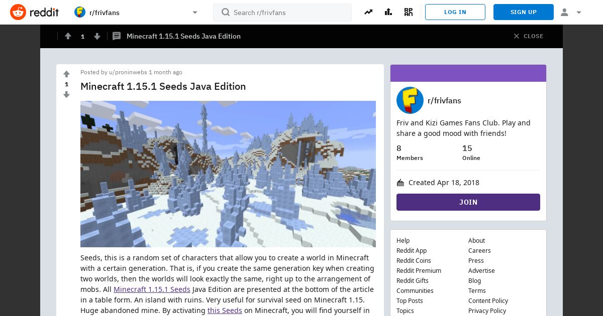Open the Reddit Coins footer link
This screenshot has width=603, height=316.
(x=414, y=260)
